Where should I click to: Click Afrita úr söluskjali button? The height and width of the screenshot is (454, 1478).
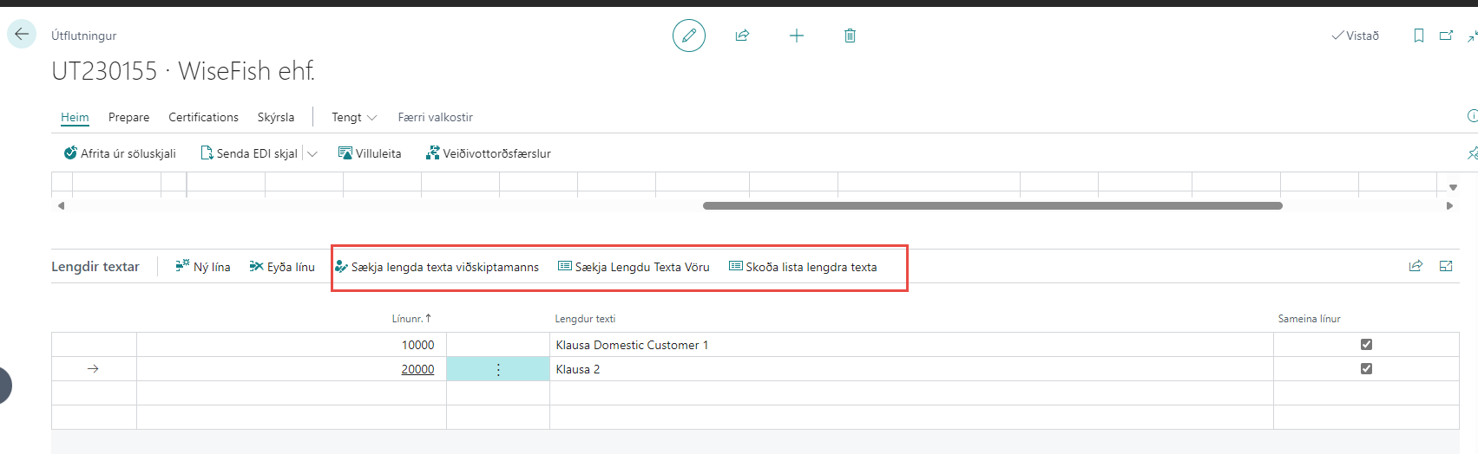click(120, 154)
